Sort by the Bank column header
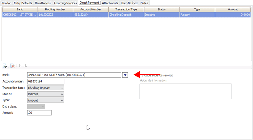The image size is (253, 140). [x=20, y=10]
